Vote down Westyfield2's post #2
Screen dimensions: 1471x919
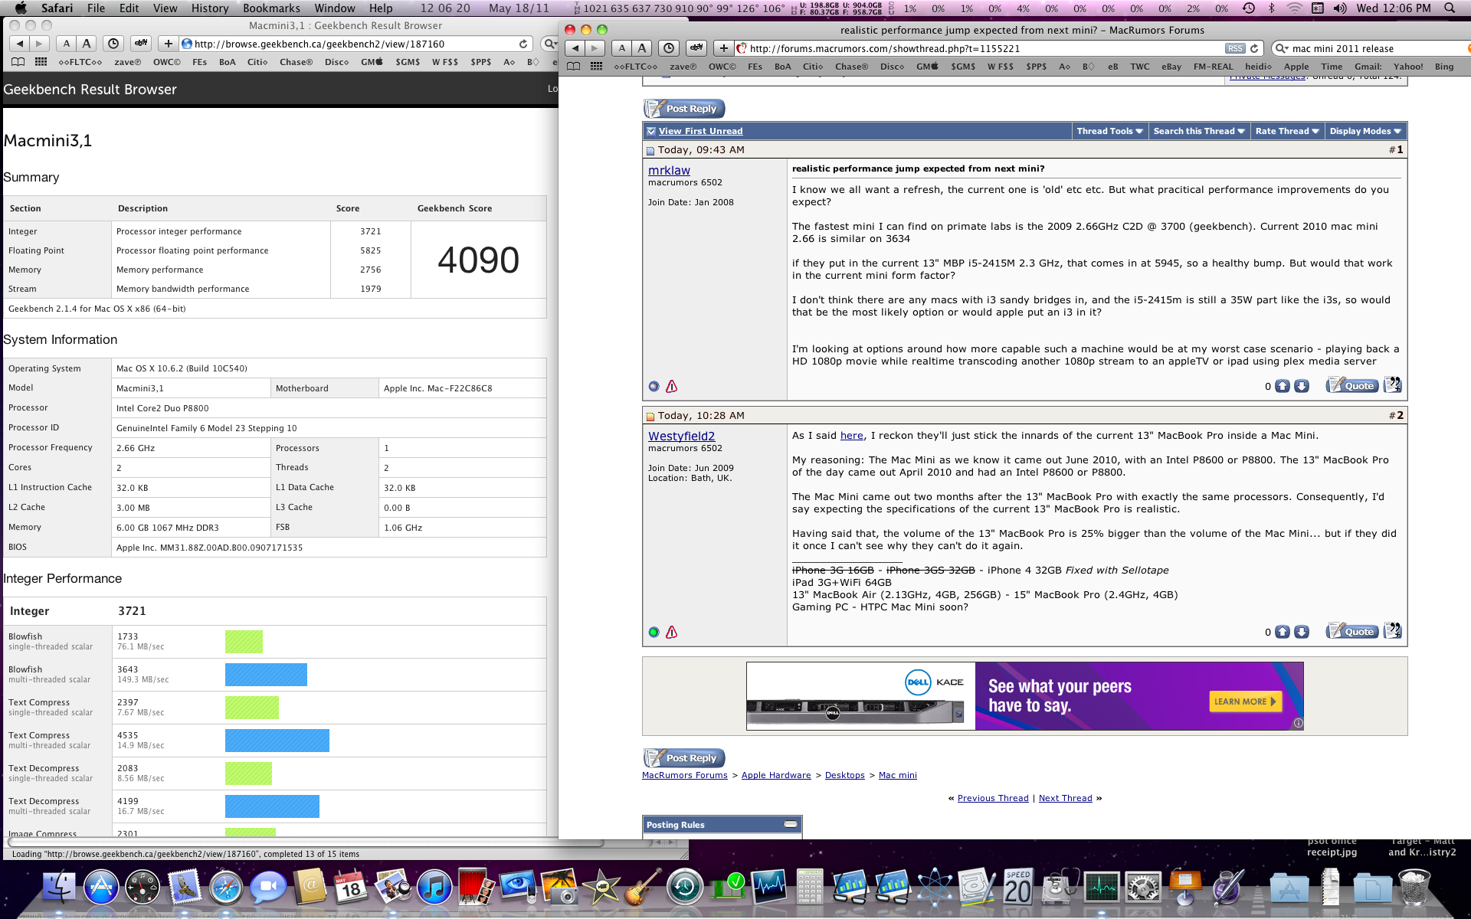(x=1302, y=633)
